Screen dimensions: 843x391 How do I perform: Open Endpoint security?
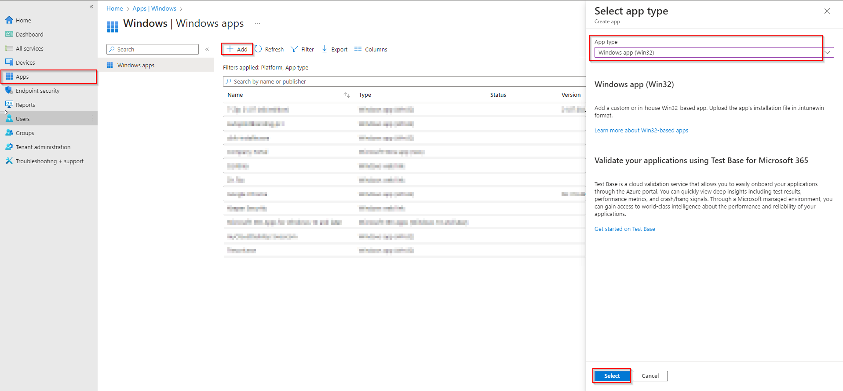48,91
